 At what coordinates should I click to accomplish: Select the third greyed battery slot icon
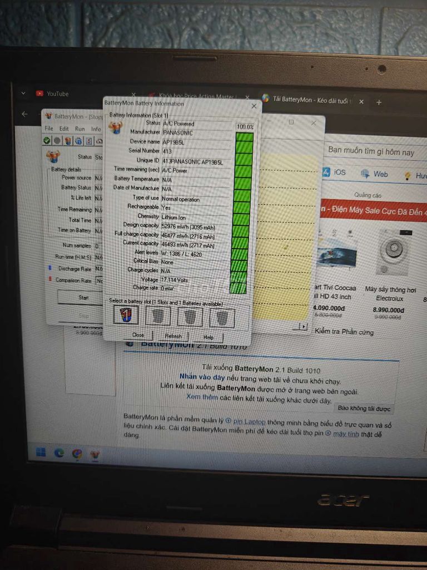tap(190, 317)
